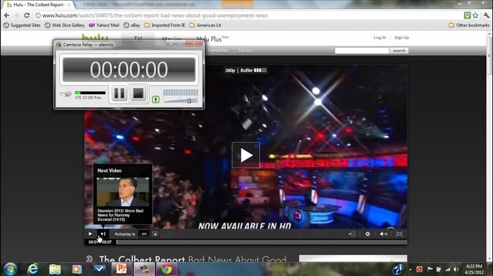This screenshot has width=493, height=276.
Task: Bookmark this page with the star icon
Action: click(475, 15)
